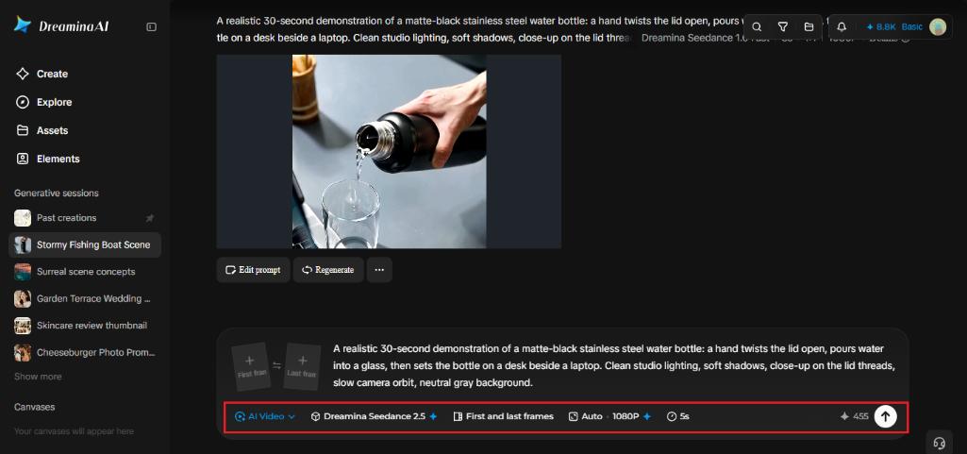Open Cheeseburger Photo Prompt session
The image size is (967, 454).
[85, 352]
